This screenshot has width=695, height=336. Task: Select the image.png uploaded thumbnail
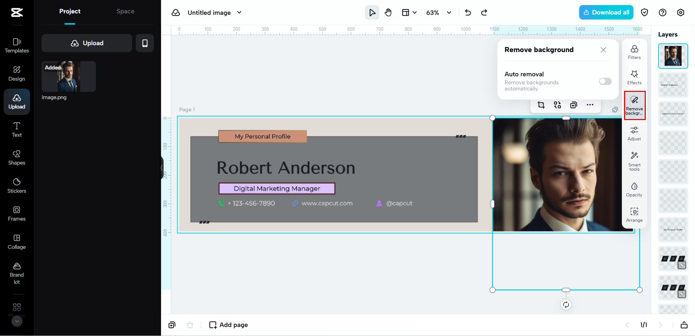pyautogui.click(x=69, y=77)
